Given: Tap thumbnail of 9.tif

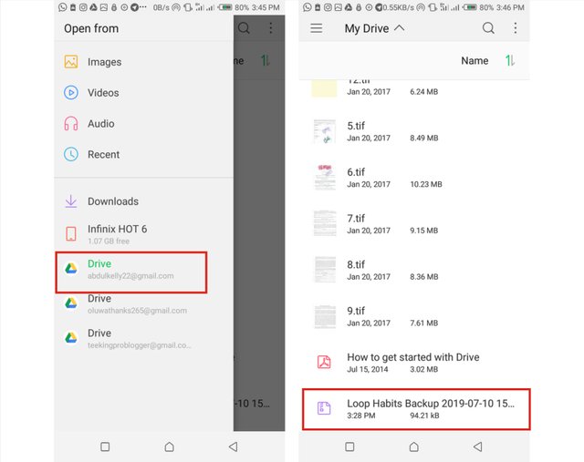Looking at the screenshot, I should point(325,316).
